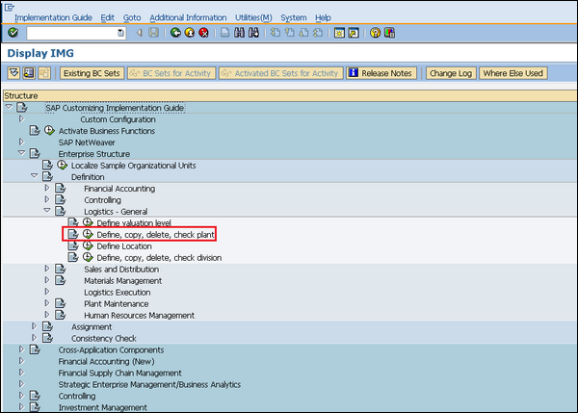Open the Additional Information menu
578x413 pixels.
coord(188,17)
